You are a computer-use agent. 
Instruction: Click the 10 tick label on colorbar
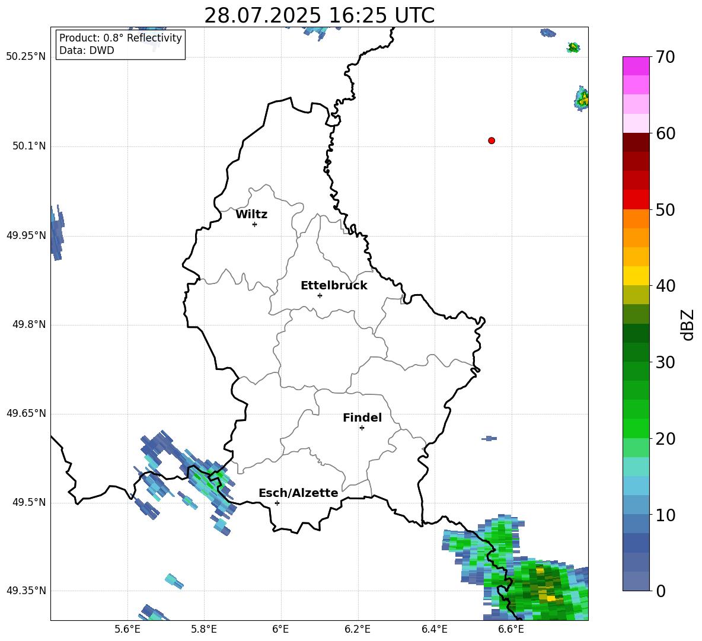click(665, 515)
